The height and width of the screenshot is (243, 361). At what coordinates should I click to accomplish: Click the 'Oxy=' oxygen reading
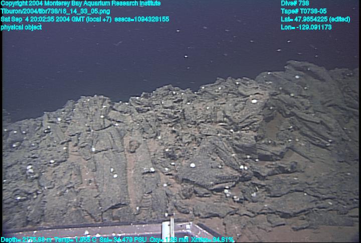169,240
